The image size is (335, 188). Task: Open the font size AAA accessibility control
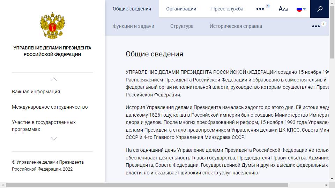283,9
